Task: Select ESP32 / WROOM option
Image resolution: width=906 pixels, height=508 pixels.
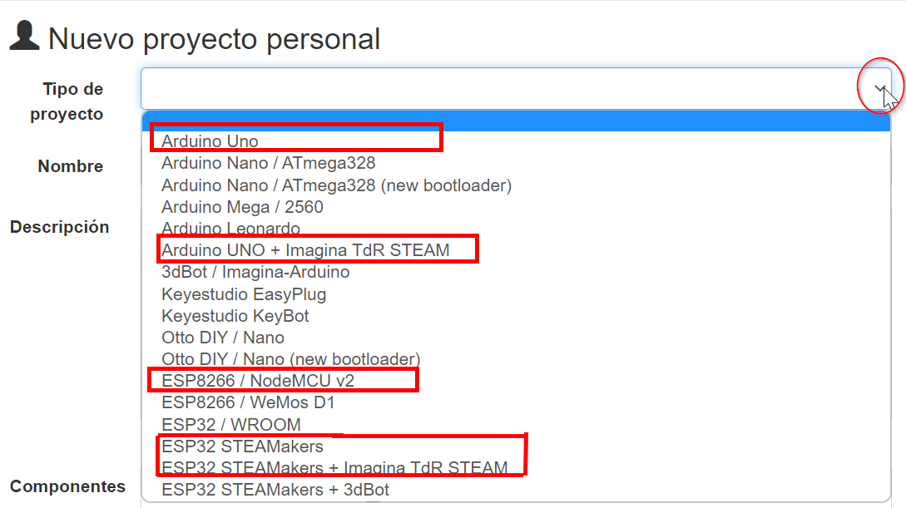Action: (516, 425)
